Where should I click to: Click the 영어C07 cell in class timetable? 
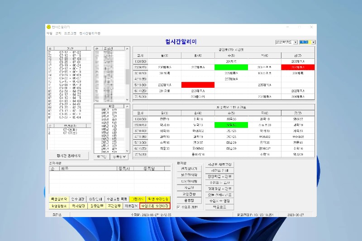265,148
